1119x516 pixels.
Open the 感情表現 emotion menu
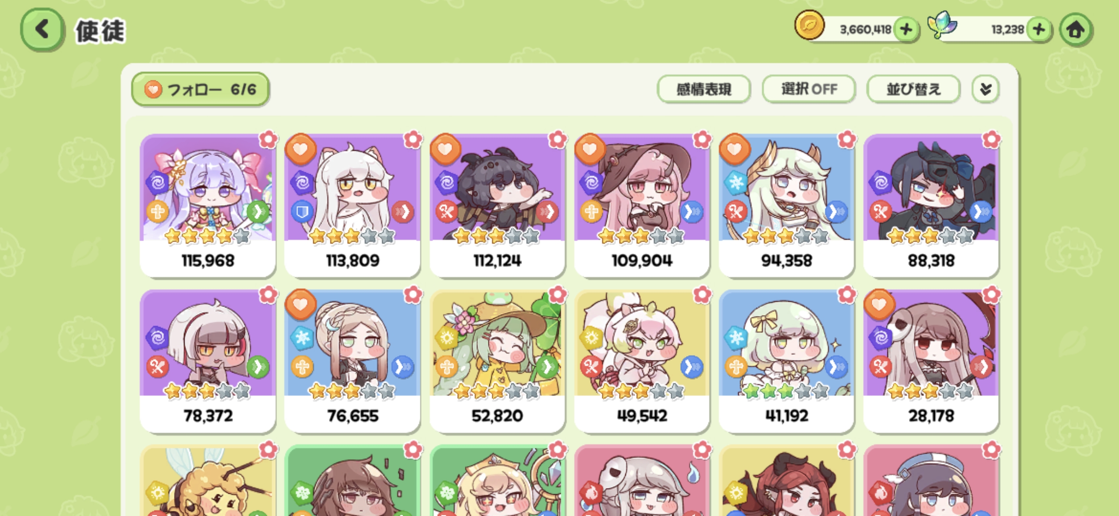pos(704,89)
